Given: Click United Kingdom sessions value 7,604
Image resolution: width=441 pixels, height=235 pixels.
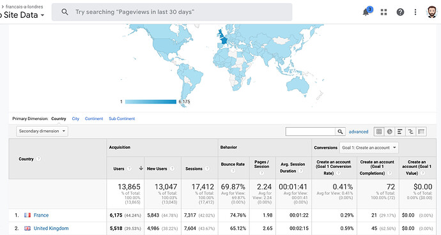Looking at the screenshot, I should (x=190, y=228).
